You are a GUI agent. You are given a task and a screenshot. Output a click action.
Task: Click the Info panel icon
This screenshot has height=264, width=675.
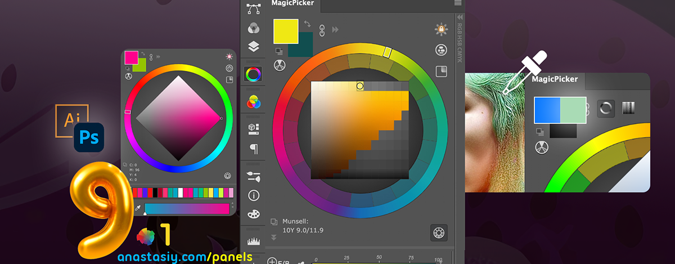pyautogui.click(x=253, y=195)
